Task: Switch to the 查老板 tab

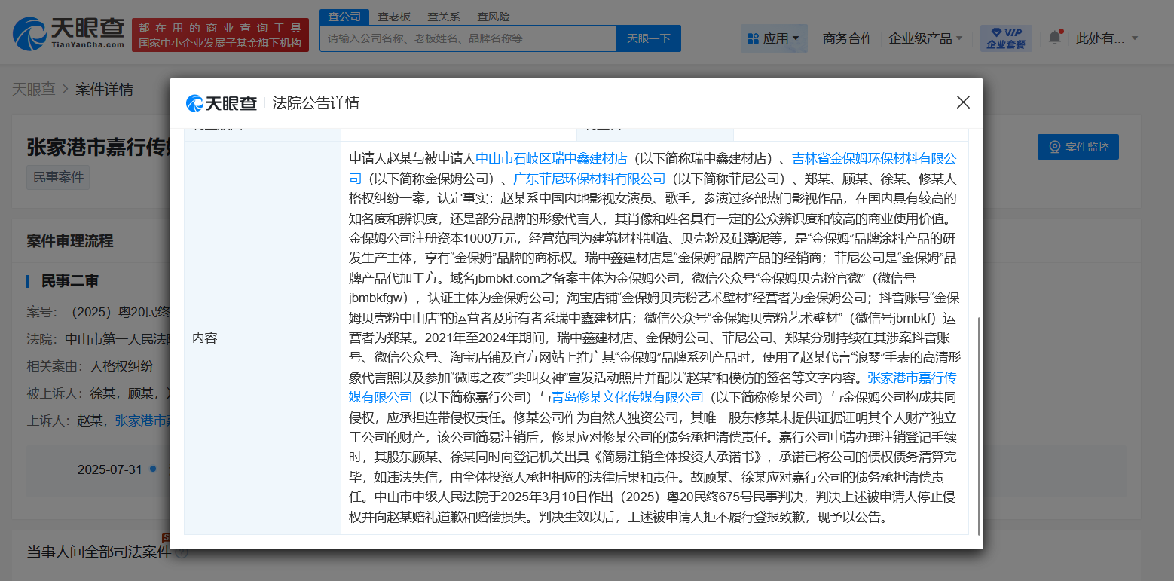Action: tap(393, 17)
